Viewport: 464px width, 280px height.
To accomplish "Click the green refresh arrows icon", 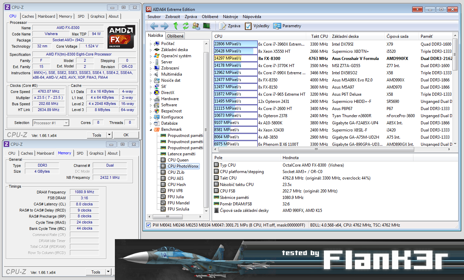I will (x=186, y=26).
